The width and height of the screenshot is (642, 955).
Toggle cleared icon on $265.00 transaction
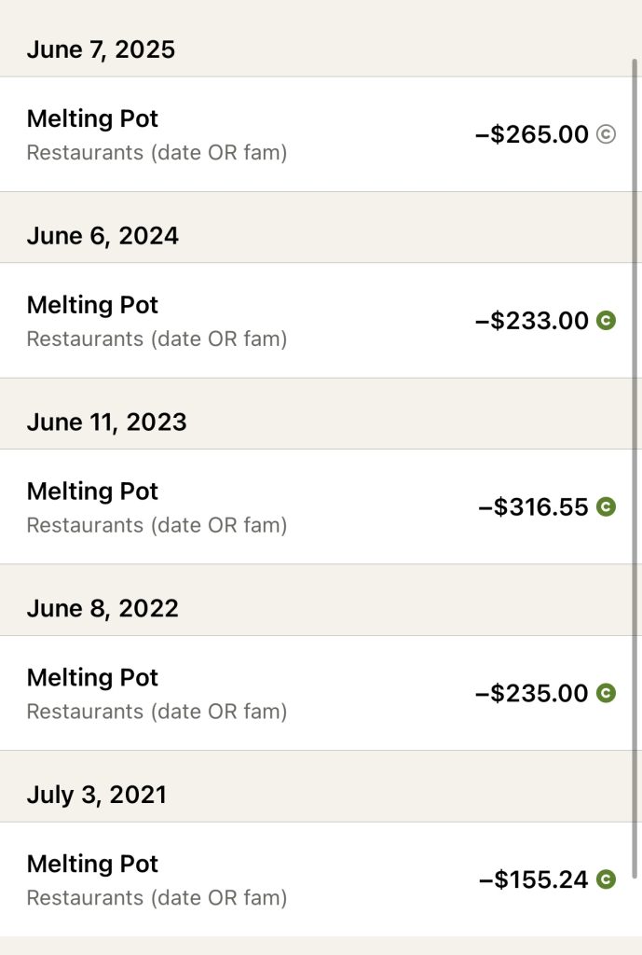606,134
